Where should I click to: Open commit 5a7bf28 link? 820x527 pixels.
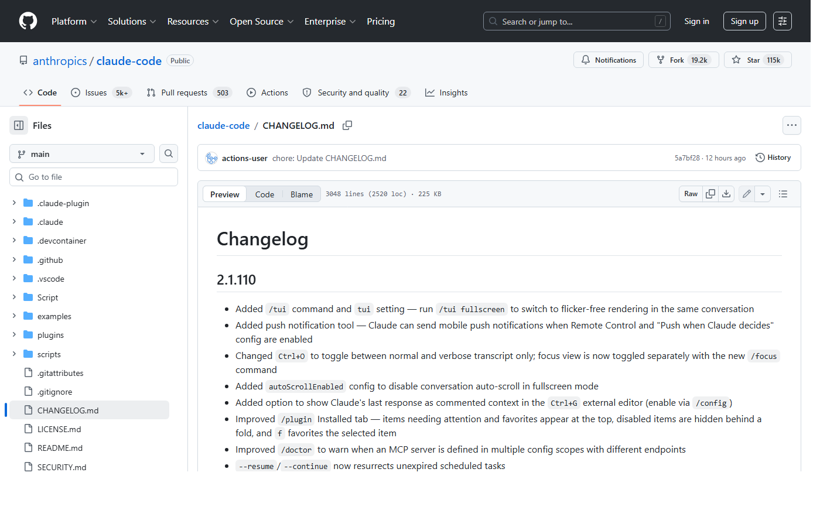coord(687,158)
